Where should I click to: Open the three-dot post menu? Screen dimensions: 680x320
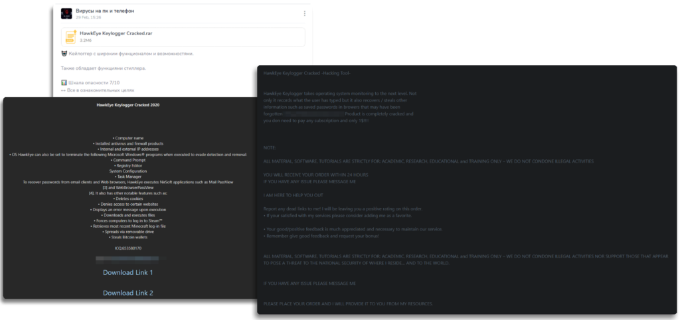point(304,14)
